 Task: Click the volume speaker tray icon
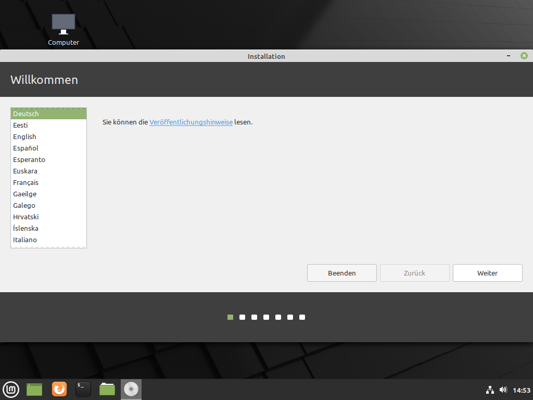click(503, 390)
